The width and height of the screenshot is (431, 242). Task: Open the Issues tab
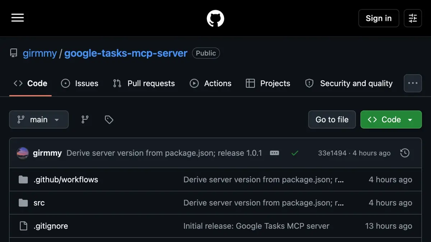coord(80,84)
